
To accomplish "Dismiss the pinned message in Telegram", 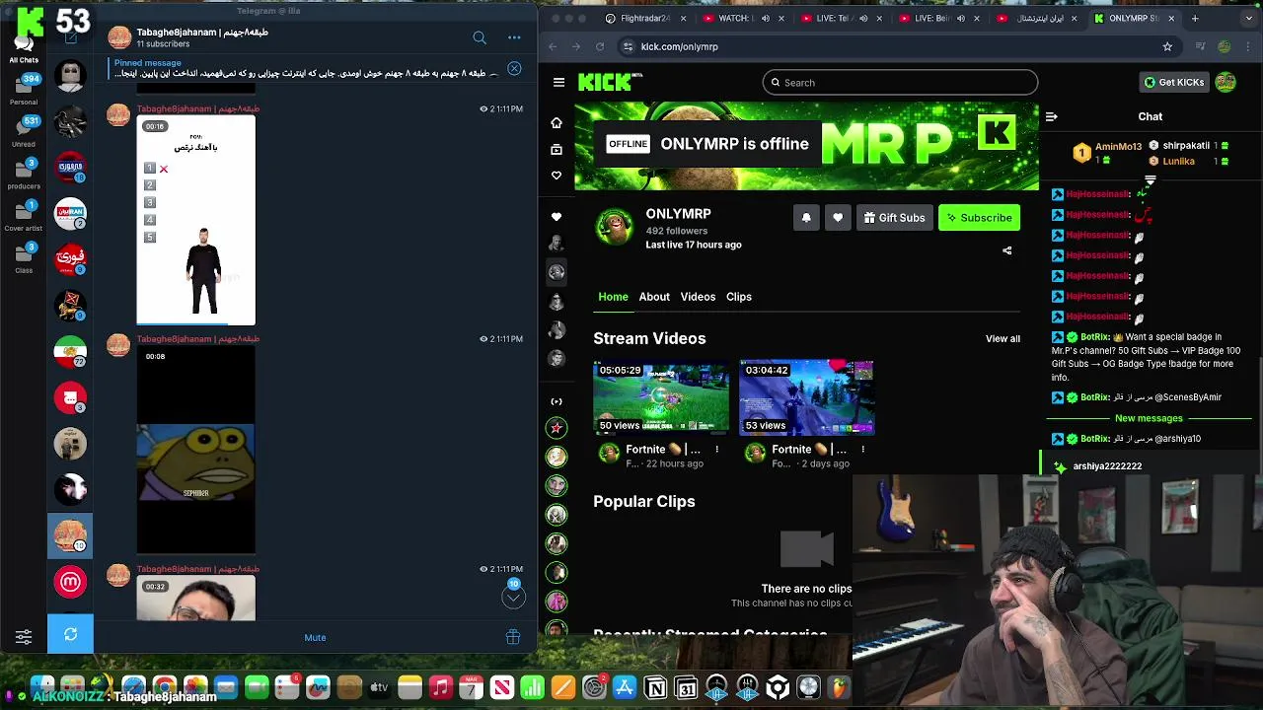I will point(514,68).
